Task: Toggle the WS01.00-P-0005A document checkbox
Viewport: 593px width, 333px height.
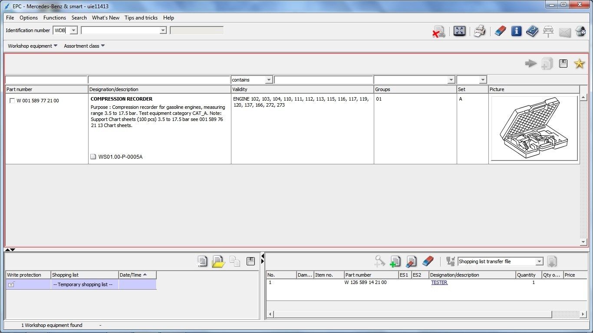Action: pos(93,157)
